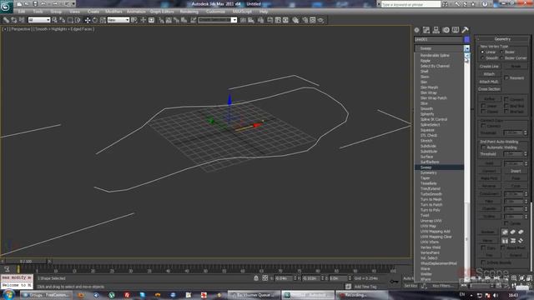534x300 pixels.
Task: Click the Attach Mult. button
Action: (489, 82)
